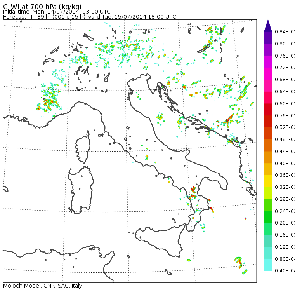
Task: Click the 'Moloch Model, CNR-ISAC, Italy' credit text
Action: pos(43,286)
